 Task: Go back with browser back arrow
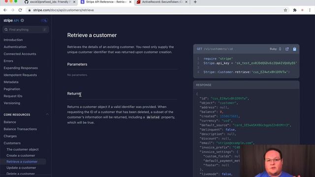tap(5, 10)
